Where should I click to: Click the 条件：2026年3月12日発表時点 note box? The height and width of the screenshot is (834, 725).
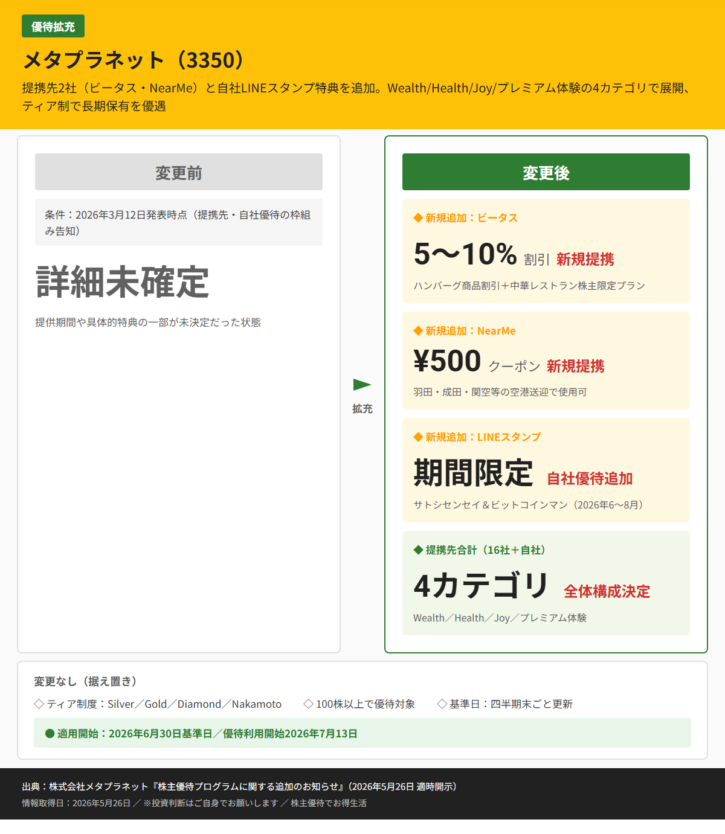point(179,222)
